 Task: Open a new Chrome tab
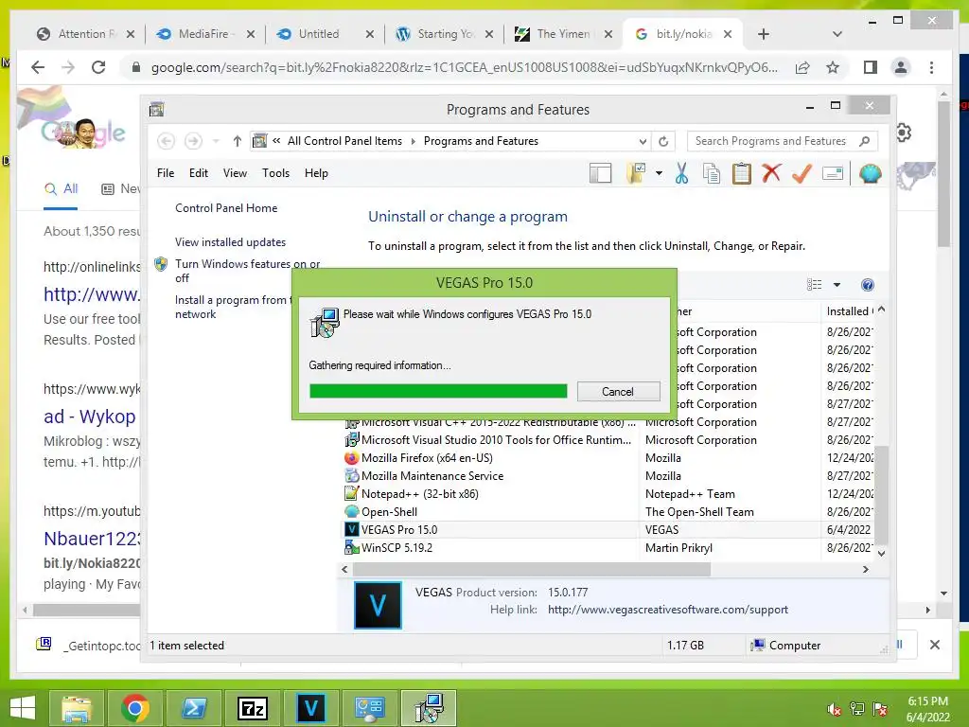coord(764,34)
